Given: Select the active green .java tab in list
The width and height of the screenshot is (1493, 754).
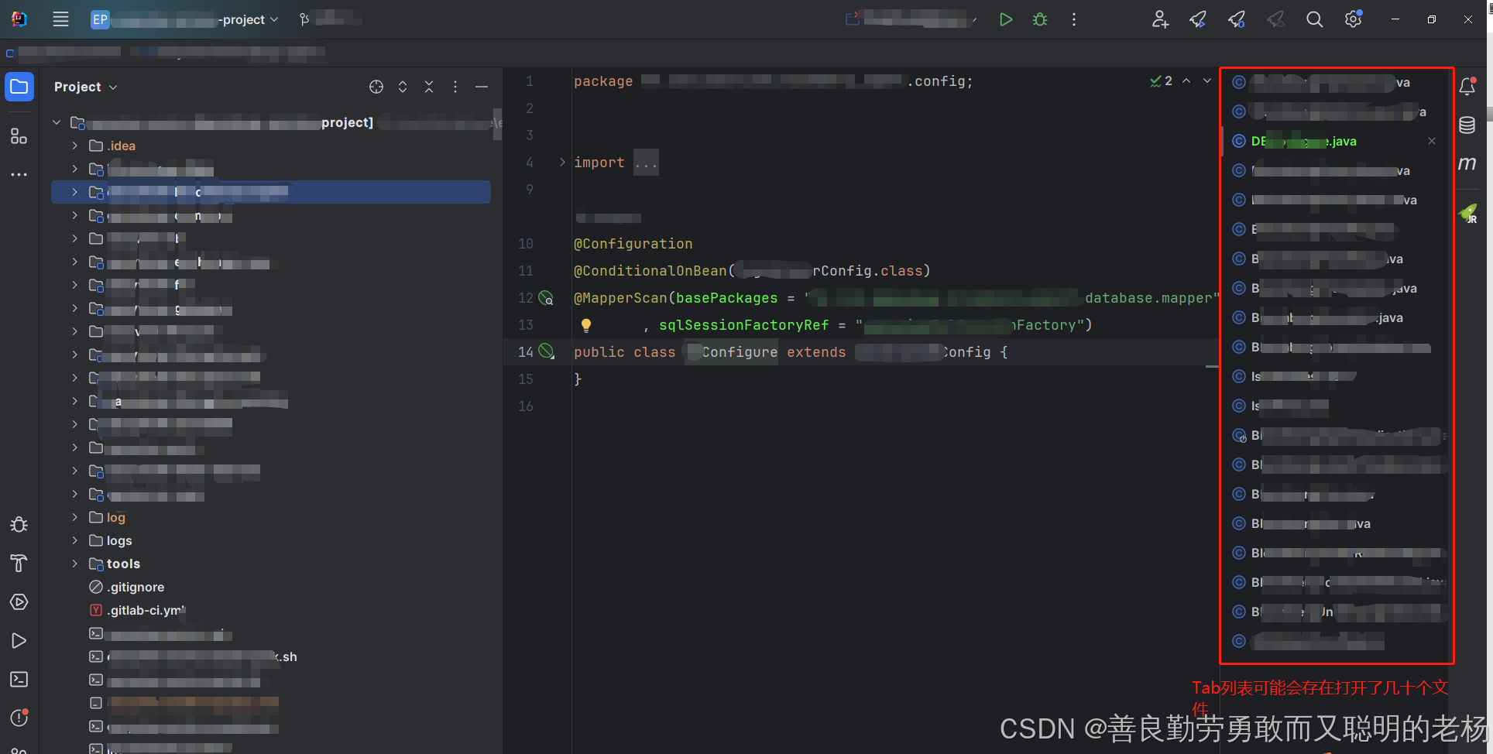Looking at the screenshot, I should point(1304,141).
